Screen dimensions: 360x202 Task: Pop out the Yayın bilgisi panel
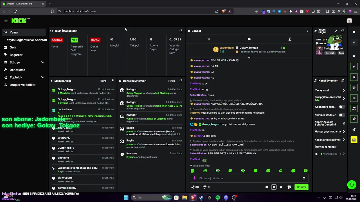343,31
